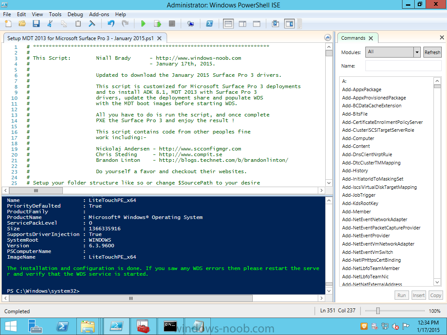The image size is (447, 335).
Task: Open the Debug menu
Action: (75, 14)
